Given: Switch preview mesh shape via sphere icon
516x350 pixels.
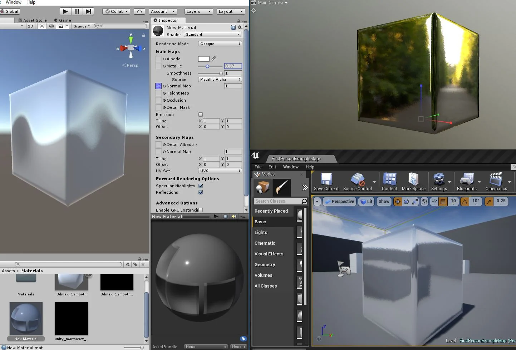Looking at the screenshot, I should pos(225,216).
